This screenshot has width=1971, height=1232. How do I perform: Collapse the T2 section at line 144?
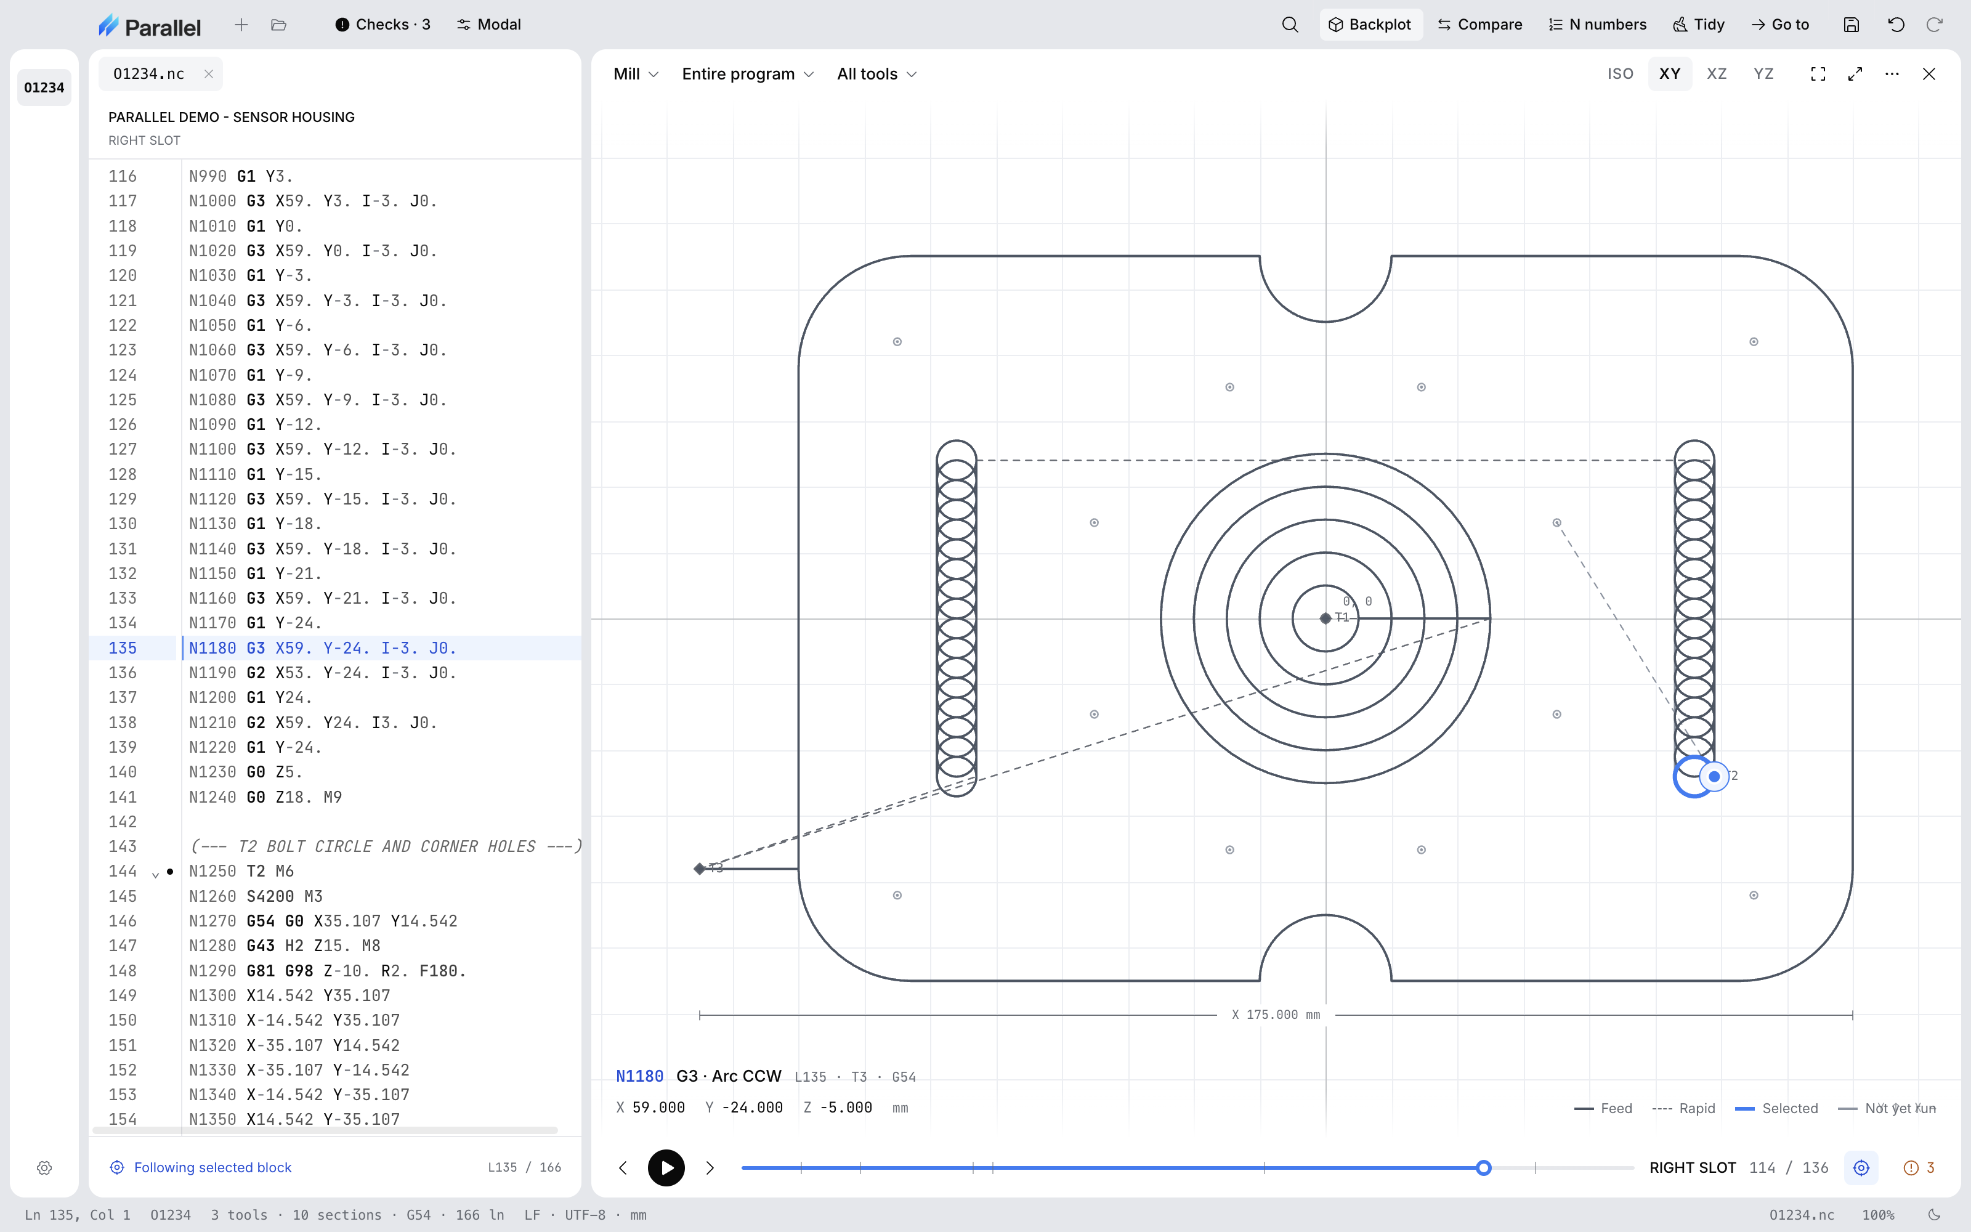[x=156, y=874]
